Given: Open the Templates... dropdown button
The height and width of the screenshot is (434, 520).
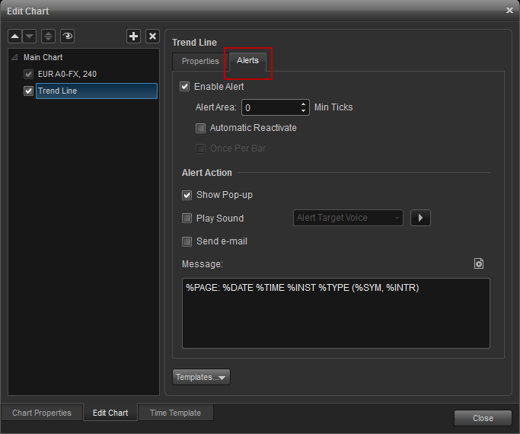Looking at the screenshot, I should click(201, 377).
